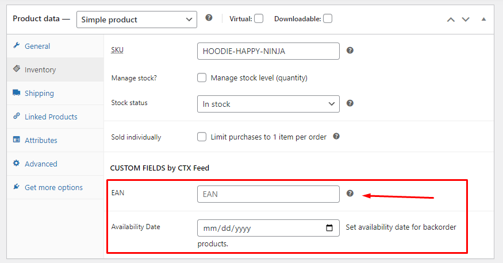Click help icon beside Limit purchases option
This screenshot has height=263, width=503.
coord(336,136)
